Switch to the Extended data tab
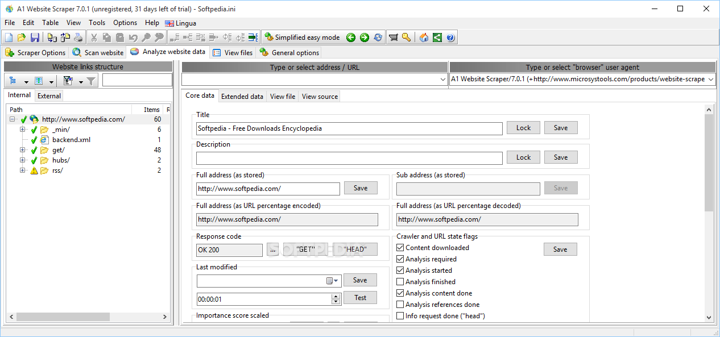 coord(242,96)
